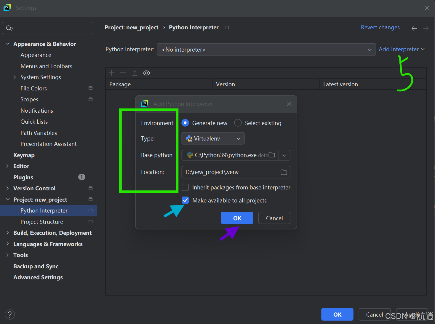
Task: Expand Build, Execution, Deployment section
Action: 8,233
